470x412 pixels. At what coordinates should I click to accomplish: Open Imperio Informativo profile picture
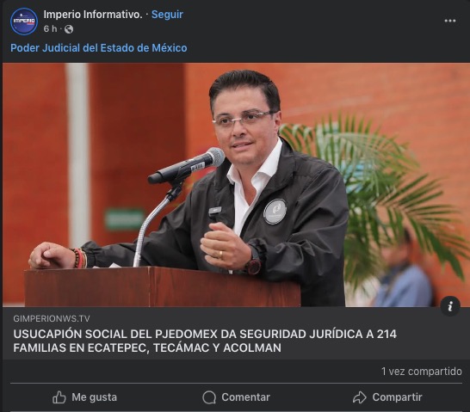pos(24,22)
